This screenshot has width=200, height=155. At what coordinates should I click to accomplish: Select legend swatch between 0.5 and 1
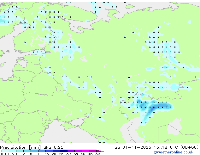pos(13,151)
